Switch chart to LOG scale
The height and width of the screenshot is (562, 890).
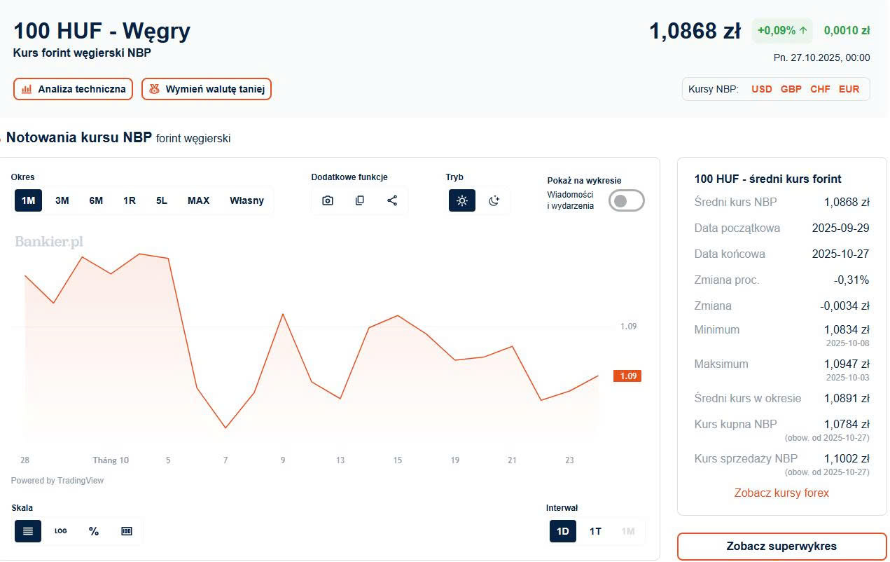61,531
